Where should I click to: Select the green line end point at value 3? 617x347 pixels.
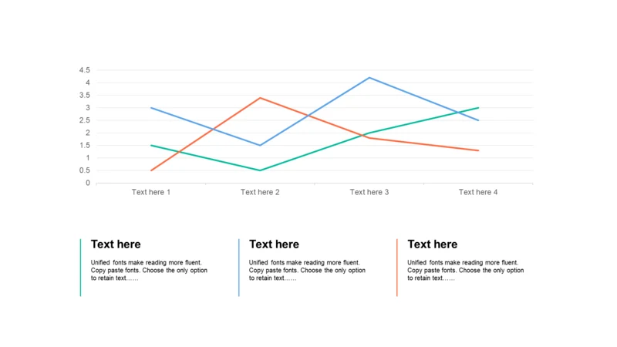tap(478, 108)
